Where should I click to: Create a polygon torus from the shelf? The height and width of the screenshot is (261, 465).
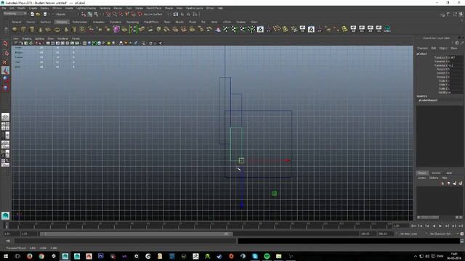[x=57, y=29]
